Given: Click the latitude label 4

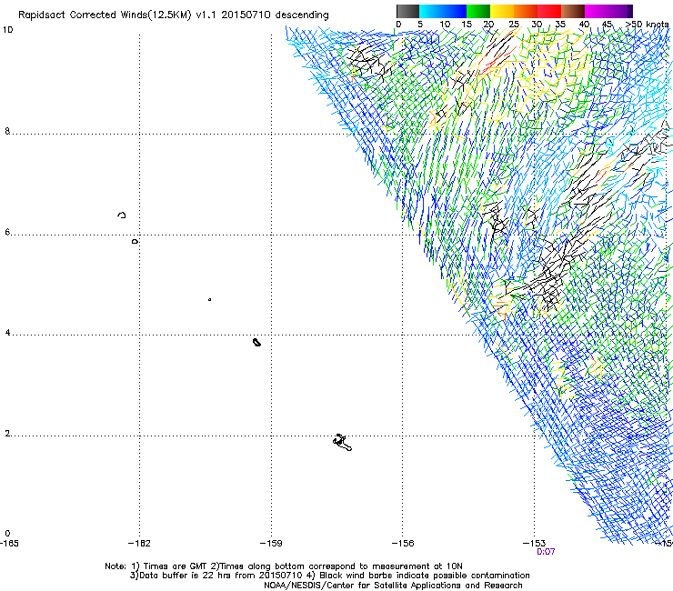Looking at the screenshot, I should click(7, 333).
